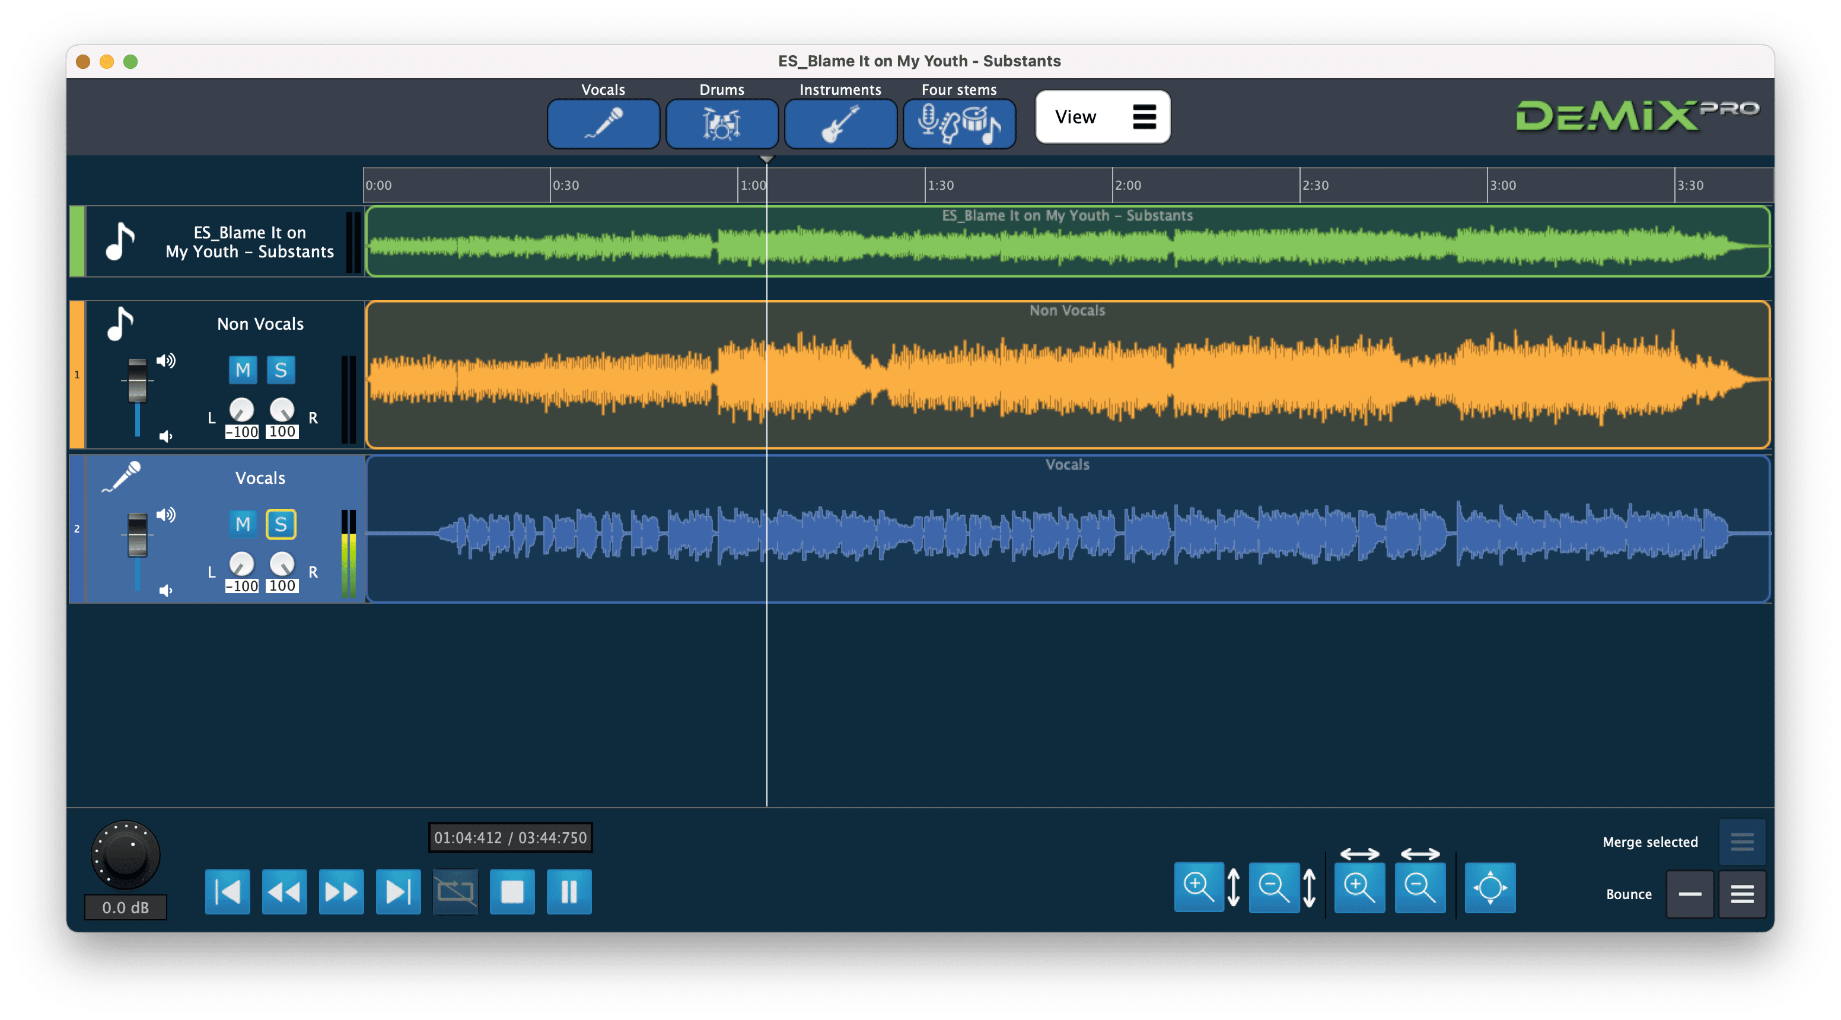Click the playhead marker on the ruler
1841x1020 pixels.
(x=766, y=159)
